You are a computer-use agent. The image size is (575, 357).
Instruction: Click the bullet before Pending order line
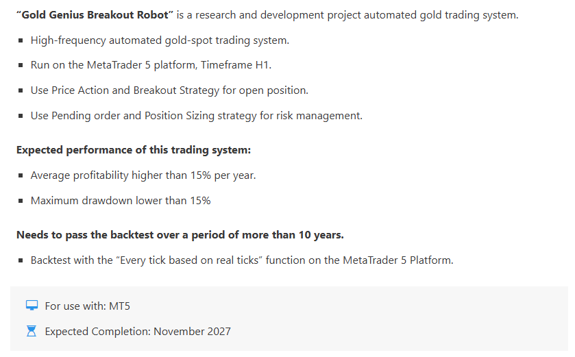point(21,116)
